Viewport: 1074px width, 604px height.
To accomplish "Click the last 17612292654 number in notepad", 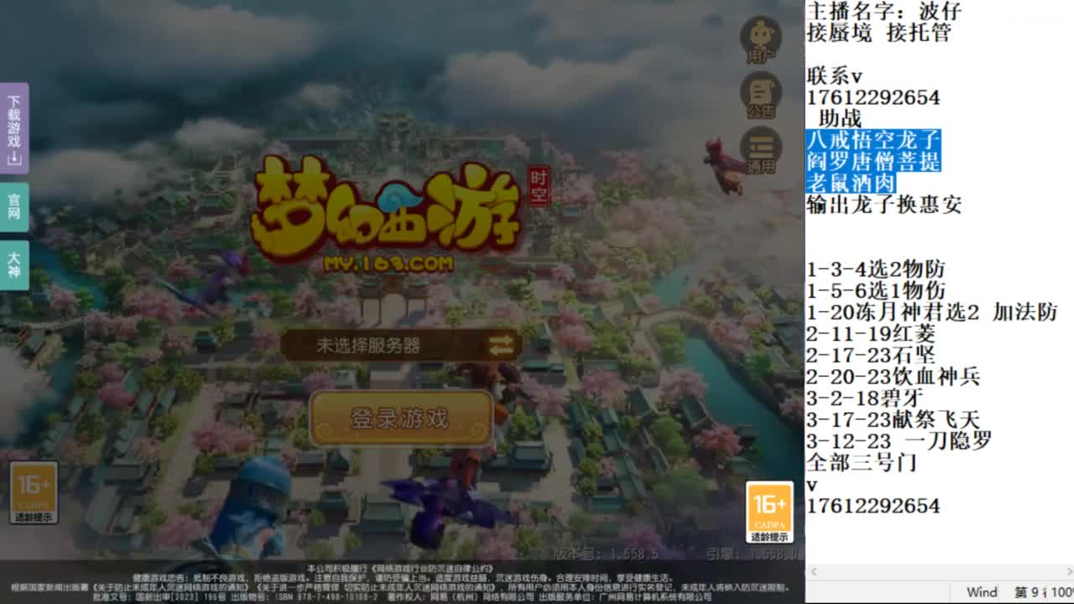I will coord(873,507).
